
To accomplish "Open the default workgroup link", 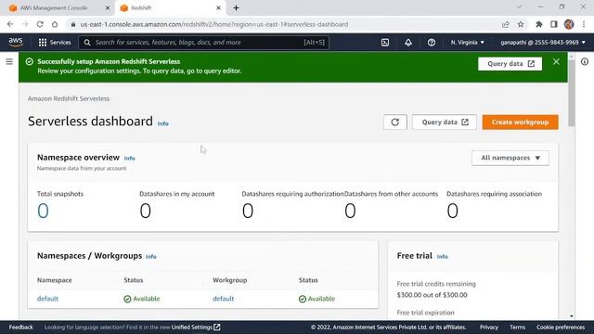I will [x=223, y=299].
